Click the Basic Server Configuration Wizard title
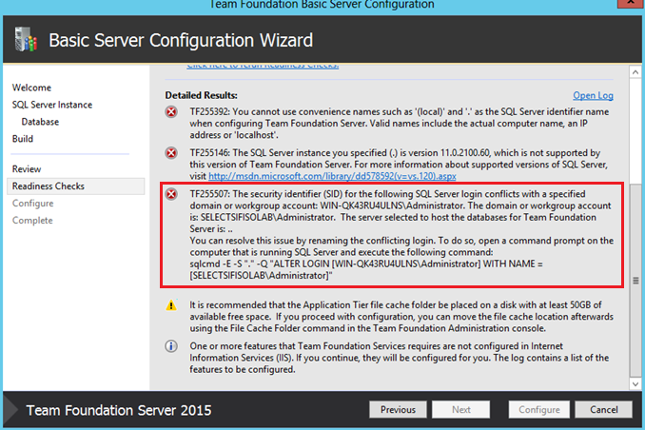 pyautogui.click(x=181, y=40)
